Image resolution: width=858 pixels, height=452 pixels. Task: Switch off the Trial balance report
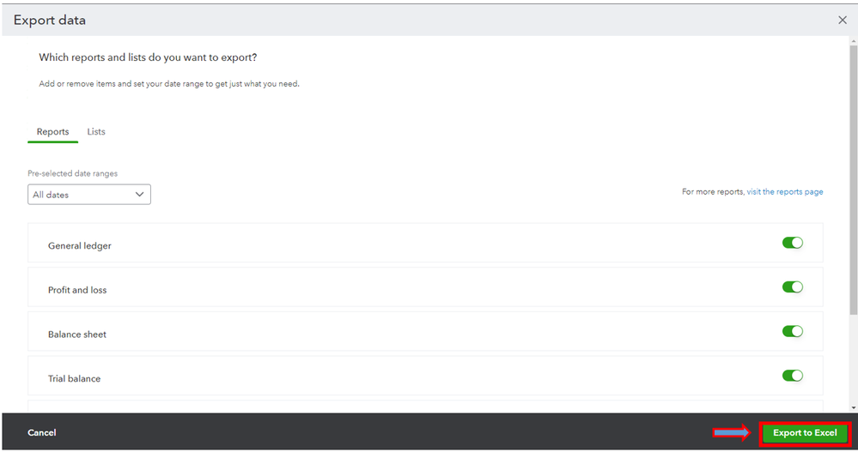tap(792, 376)
